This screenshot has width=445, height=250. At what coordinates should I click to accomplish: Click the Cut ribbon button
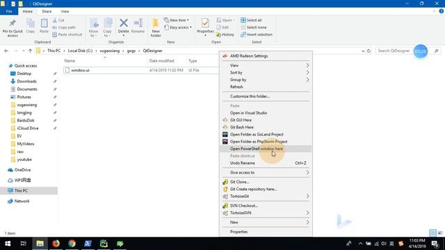58,20
